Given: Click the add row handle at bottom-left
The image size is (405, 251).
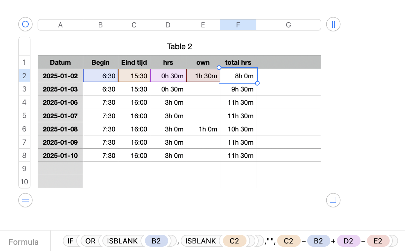Looking at the screenshot, I should click(25, 200).
